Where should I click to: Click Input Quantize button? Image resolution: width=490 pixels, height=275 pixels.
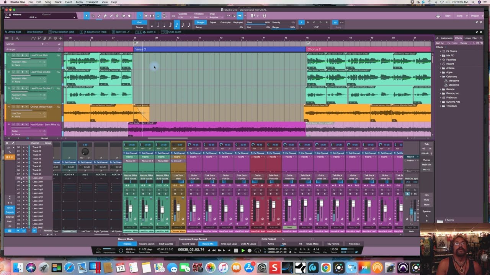[166, 244]
